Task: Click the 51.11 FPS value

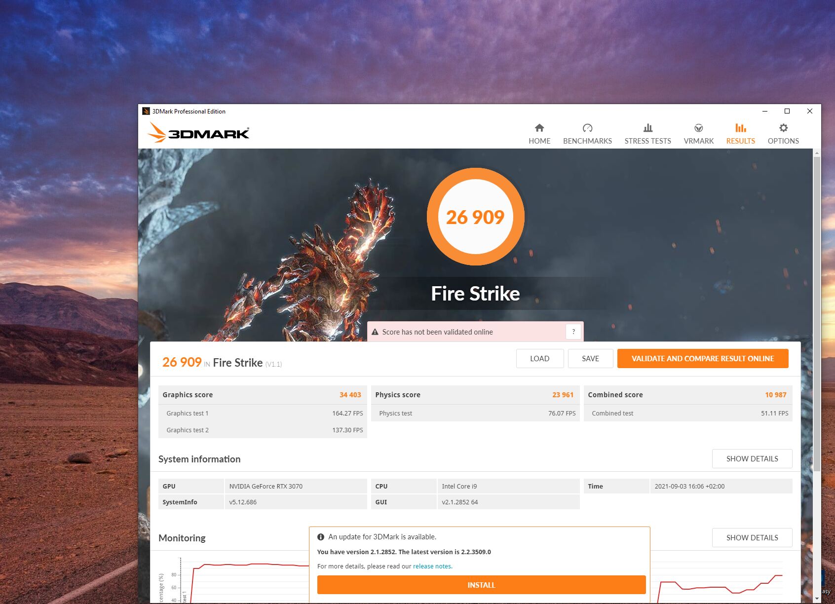Action: 775,414
